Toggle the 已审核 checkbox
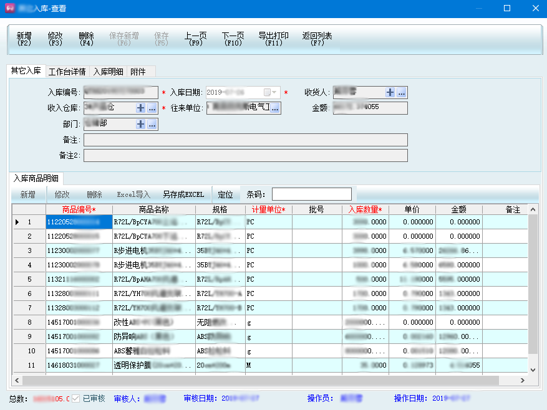 75,399
